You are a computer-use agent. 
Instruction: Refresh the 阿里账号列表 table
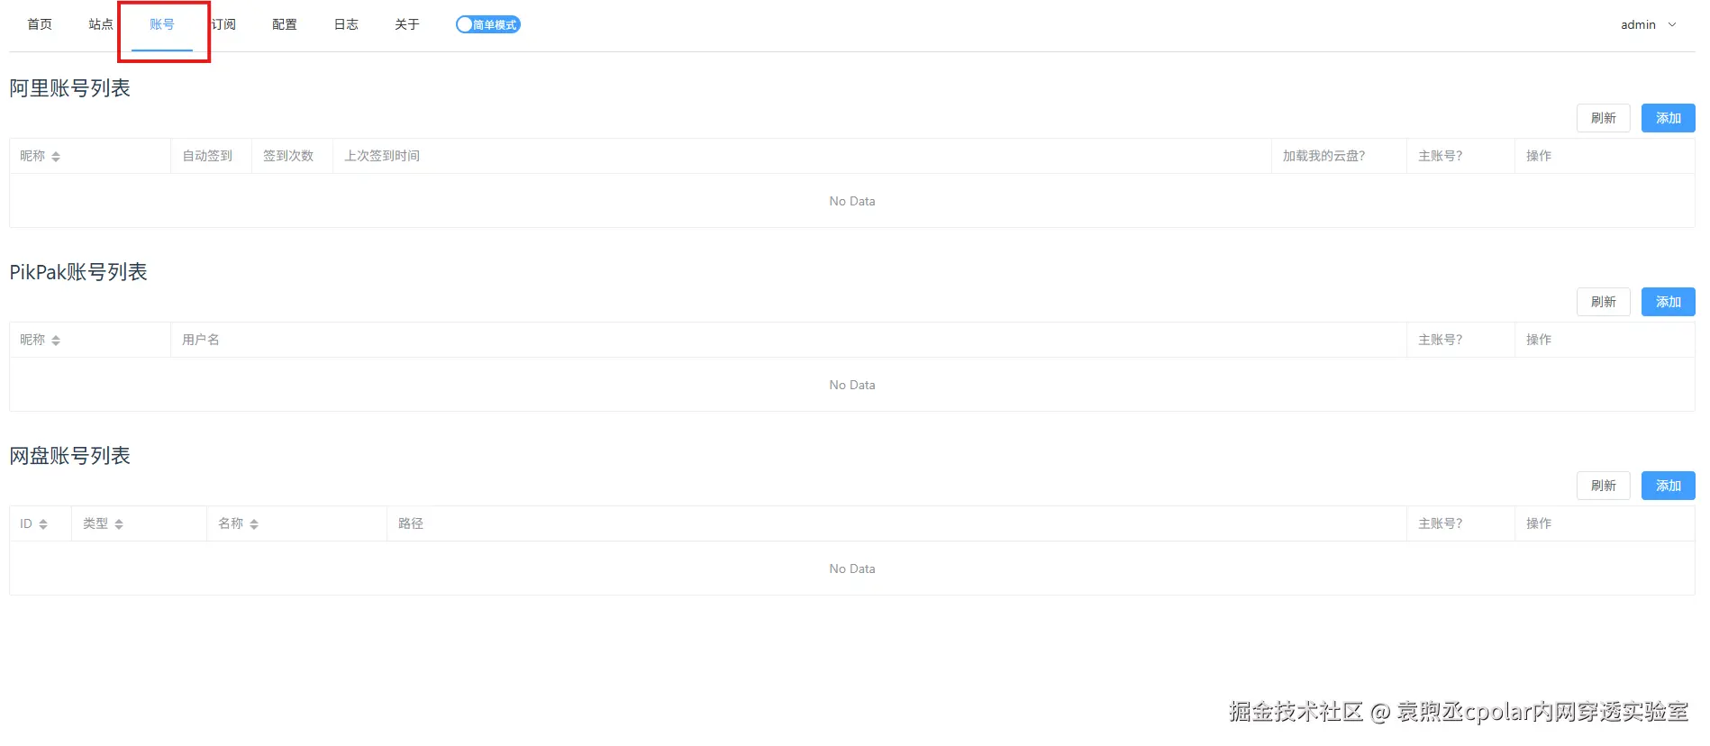tap(1603, 118)
